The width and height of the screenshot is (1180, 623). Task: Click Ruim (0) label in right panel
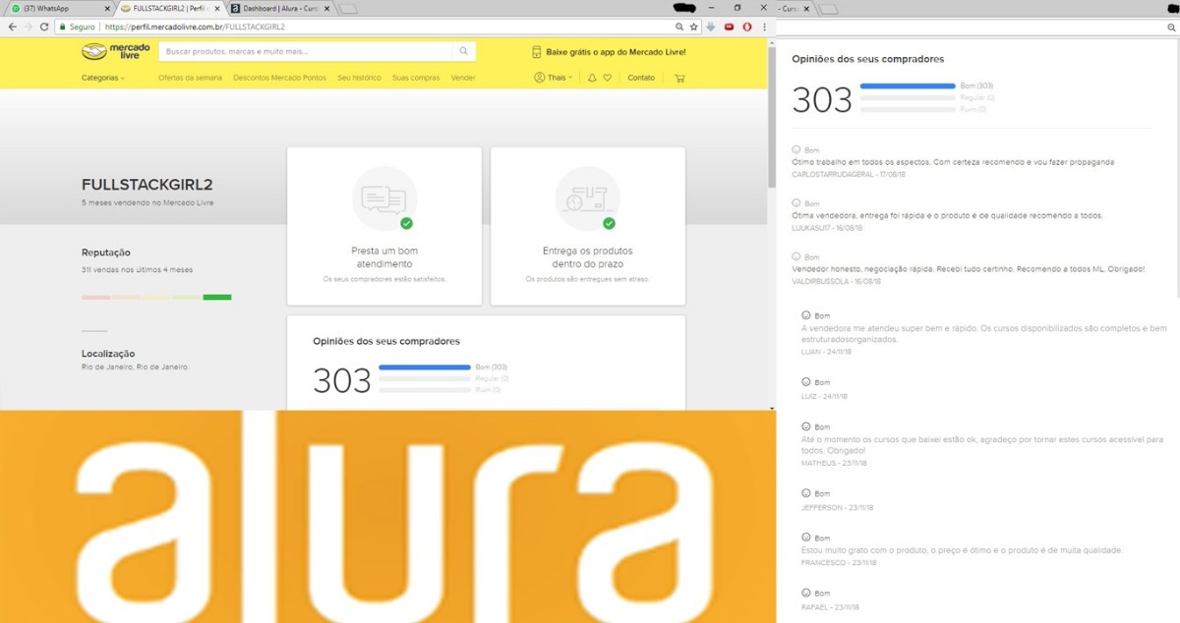[x=973, y=109]
